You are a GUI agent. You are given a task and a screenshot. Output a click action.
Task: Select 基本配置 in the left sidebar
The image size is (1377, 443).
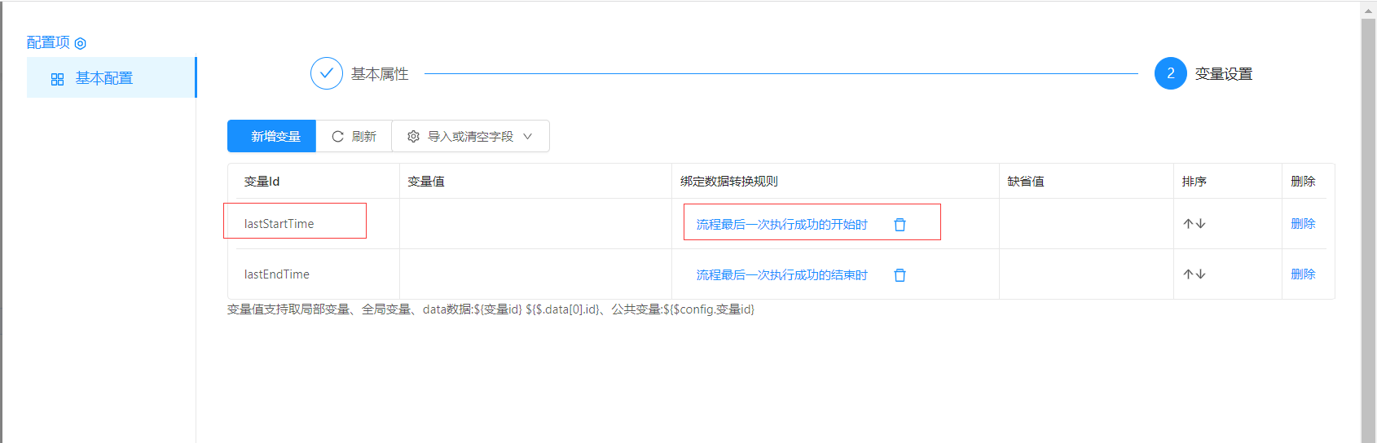tap(103, 78)
